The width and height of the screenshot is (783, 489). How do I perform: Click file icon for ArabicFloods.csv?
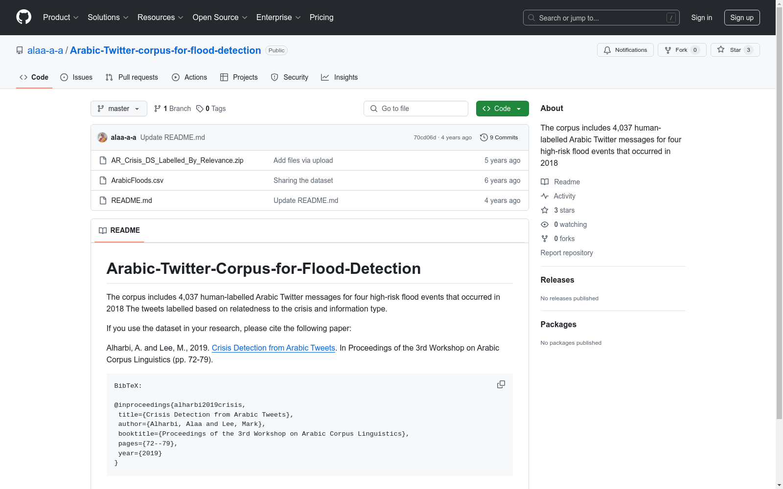tap(103, 180)
